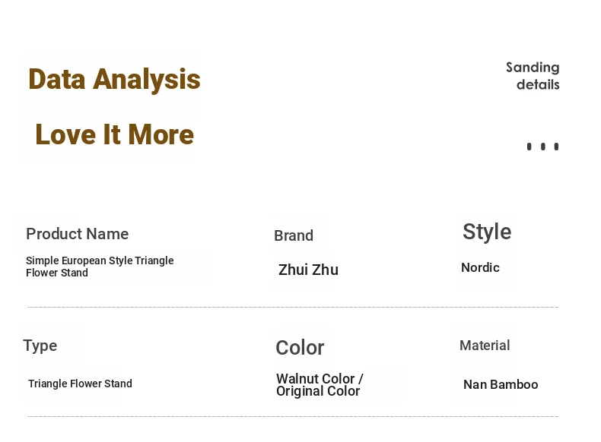Click the Type label
The width and height of the screenshot is (601, 442).
tap(40, 346)
